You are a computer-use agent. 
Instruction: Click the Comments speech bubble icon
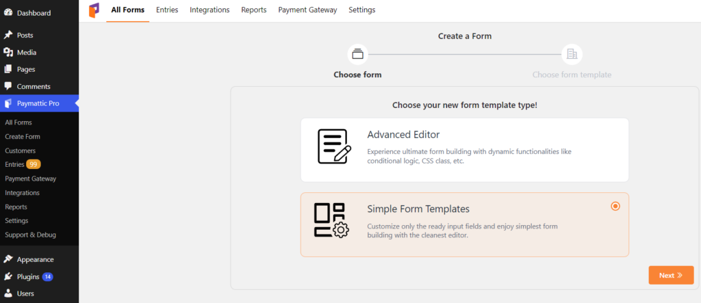pyautogui.click(x=8, y=86)
